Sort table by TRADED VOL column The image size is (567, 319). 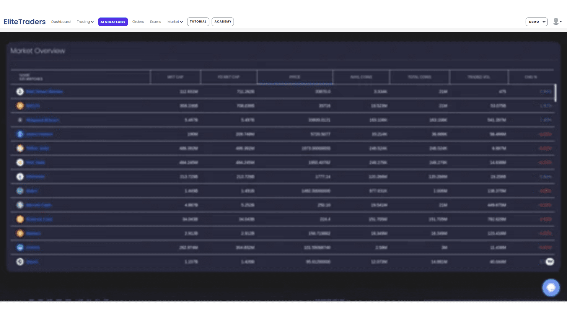tap(479, 77)
